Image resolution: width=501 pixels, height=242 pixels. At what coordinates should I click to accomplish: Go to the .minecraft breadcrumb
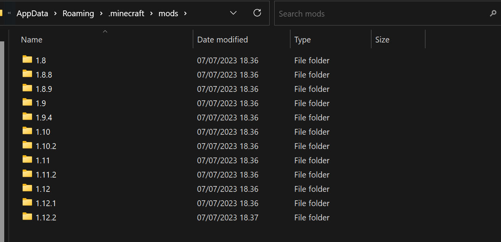(127, 14)
